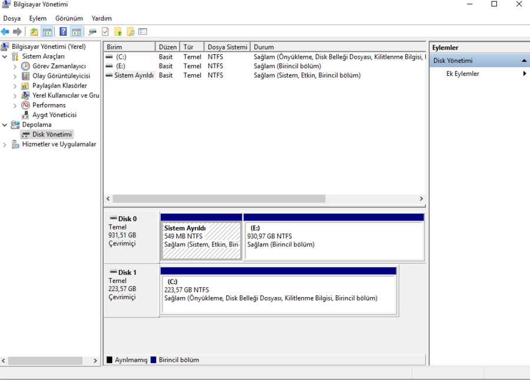Click the volume list horizontal scrollbar thumb
Screen dimensions: 530x380
(x=219, y=199)
